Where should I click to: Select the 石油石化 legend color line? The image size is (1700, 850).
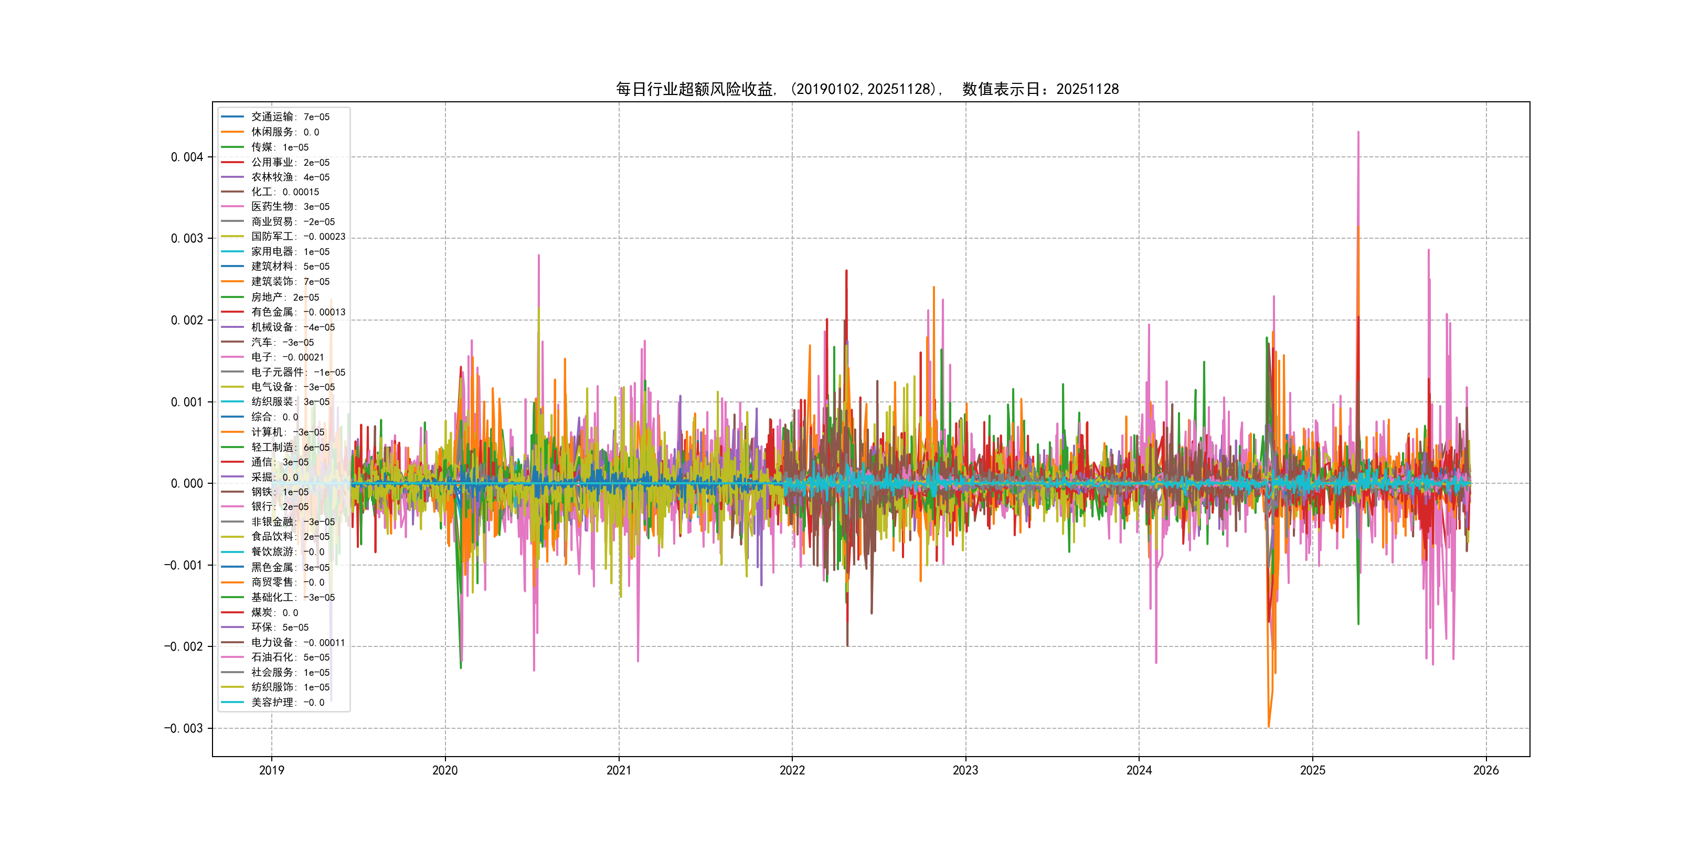coord(232,657)
